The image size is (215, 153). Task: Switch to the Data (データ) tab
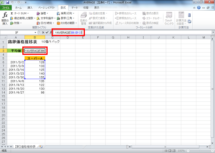click(x=75, y=8)
